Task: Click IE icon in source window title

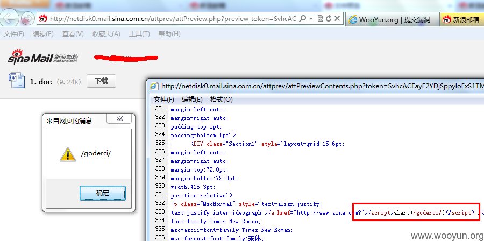Action: [x=154, y=86]
